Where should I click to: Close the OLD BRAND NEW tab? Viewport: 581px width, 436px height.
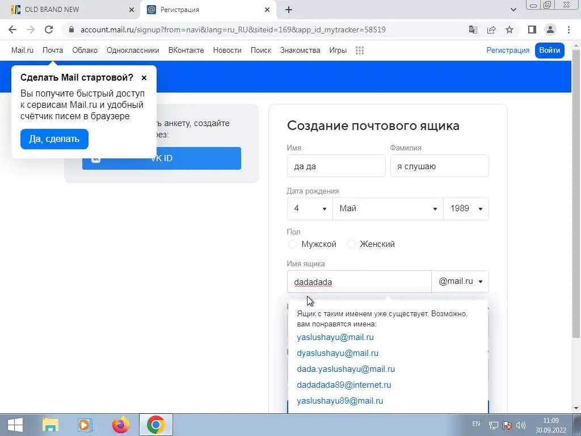point(132,10)
